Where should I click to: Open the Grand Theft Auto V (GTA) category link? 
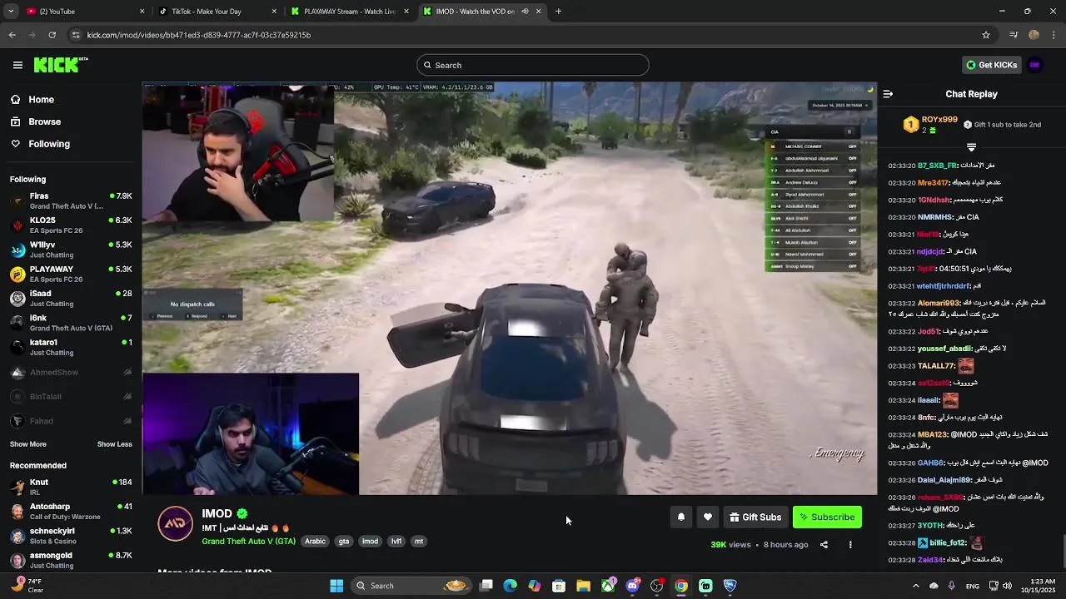tap(248, 541)
